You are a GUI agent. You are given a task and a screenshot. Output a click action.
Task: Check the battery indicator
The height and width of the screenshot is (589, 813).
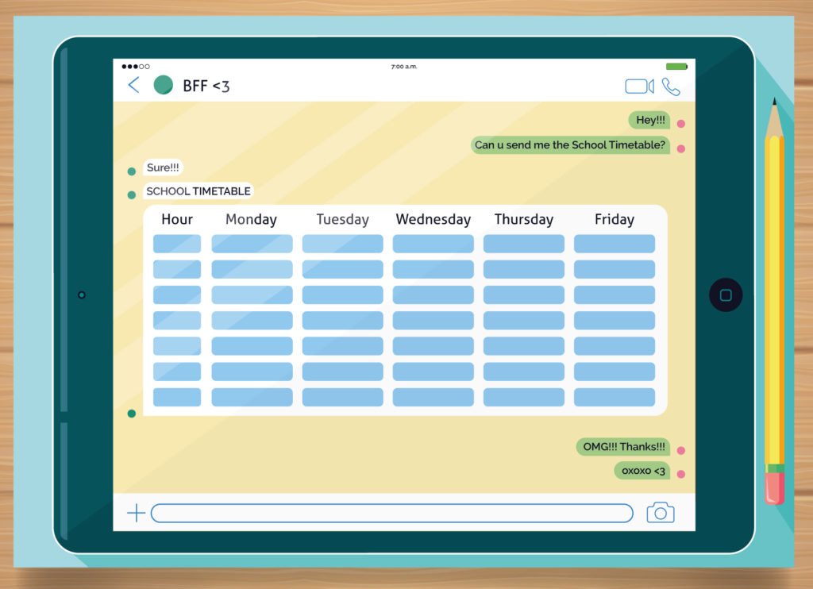tap(676, 67)
